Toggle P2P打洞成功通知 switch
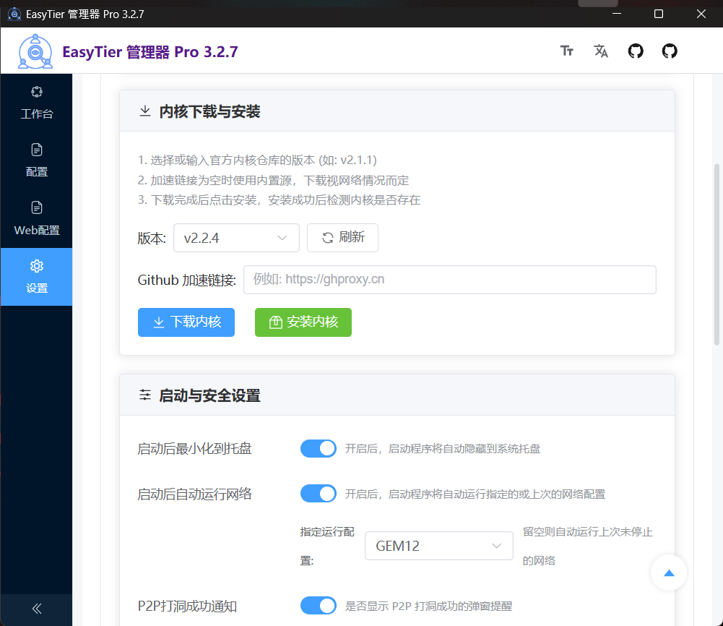 point(318,605)
